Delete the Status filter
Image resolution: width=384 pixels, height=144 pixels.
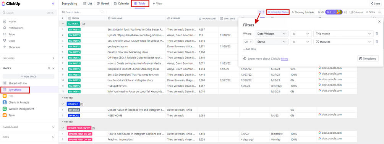[x=377, y=42]
